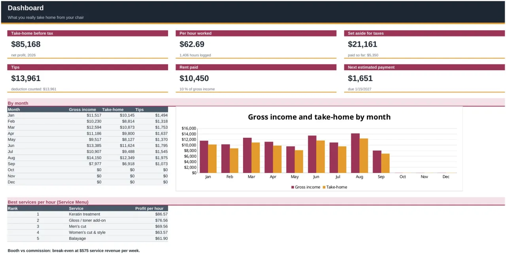Click the Take-home legend swatch
Screen dimensions: 506x254
(324, 187)
